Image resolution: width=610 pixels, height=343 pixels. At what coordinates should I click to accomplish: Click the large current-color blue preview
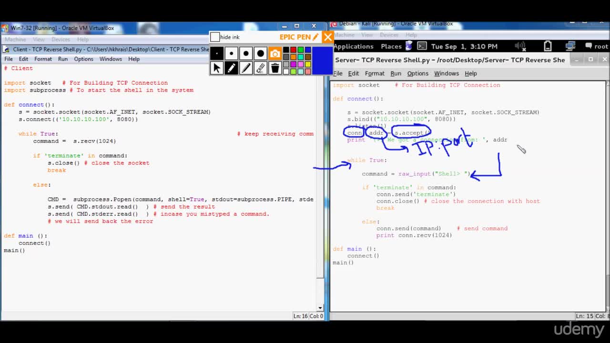click(x=323, y=61)
